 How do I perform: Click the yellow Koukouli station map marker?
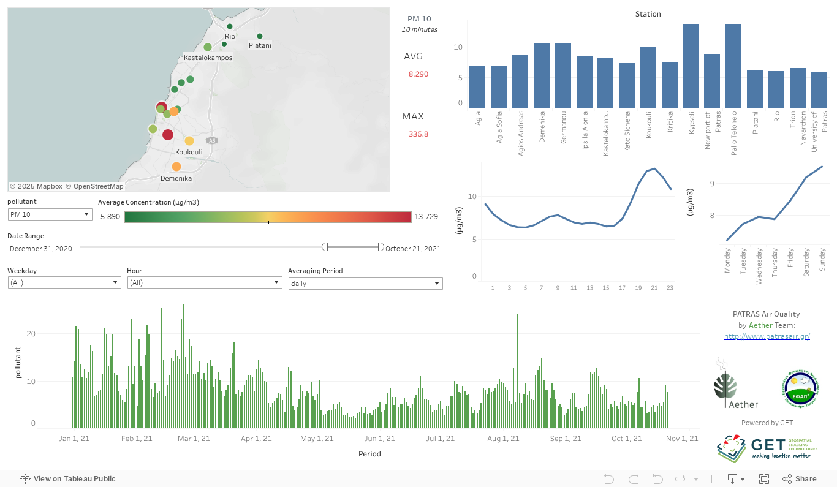pyautogui.click(x=189, y=141)
